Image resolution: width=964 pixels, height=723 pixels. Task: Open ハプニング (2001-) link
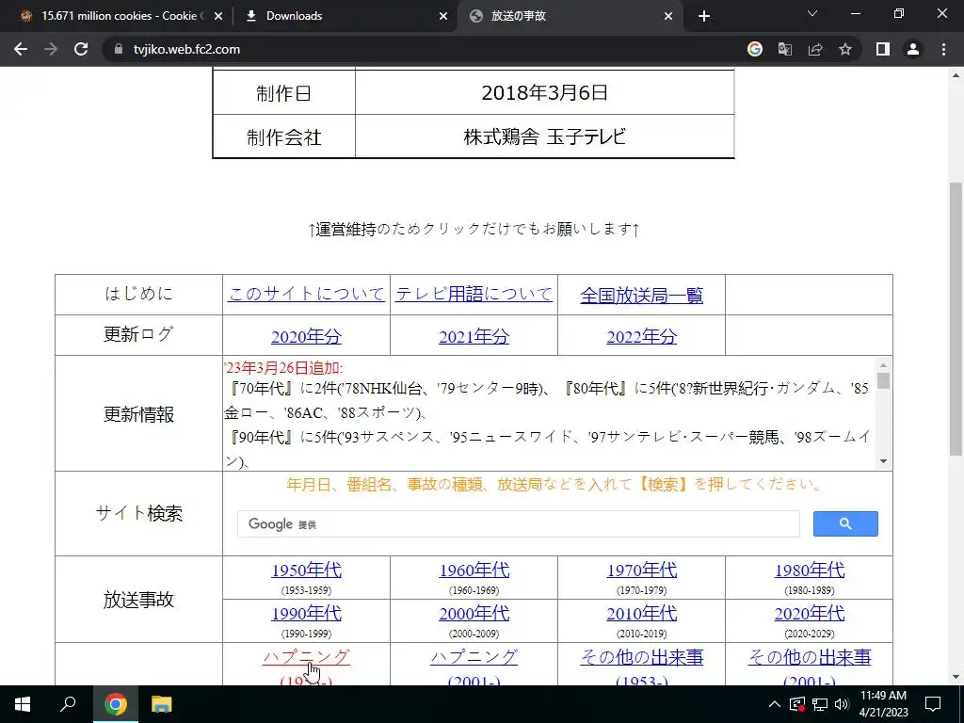(x=474, y=656)
